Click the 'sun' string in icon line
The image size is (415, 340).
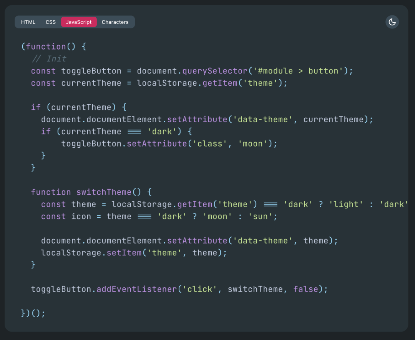click(260, 217)
